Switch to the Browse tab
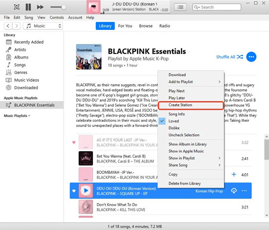269x230 pixels. coord(146,26)
